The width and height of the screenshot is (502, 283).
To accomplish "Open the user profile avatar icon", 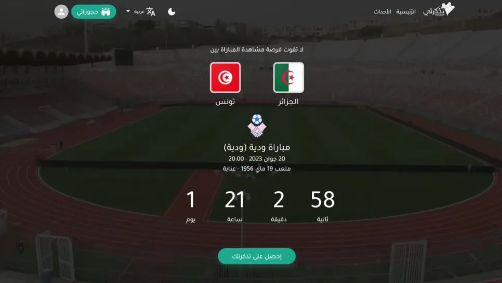I will pyautogui.click(x=61, y=12).
